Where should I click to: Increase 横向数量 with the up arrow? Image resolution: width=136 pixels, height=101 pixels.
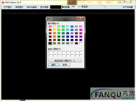click(x=79, y=6)
